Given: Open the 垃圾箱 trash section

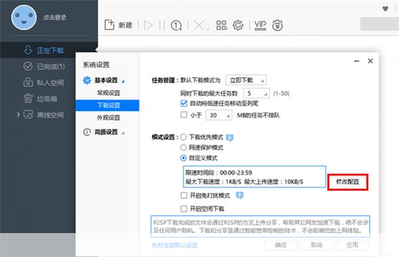Looking at the screenshot, I should point(40,99).
